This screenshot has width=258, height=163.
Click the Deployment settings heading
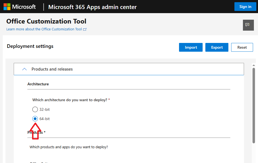pos(30,46)
